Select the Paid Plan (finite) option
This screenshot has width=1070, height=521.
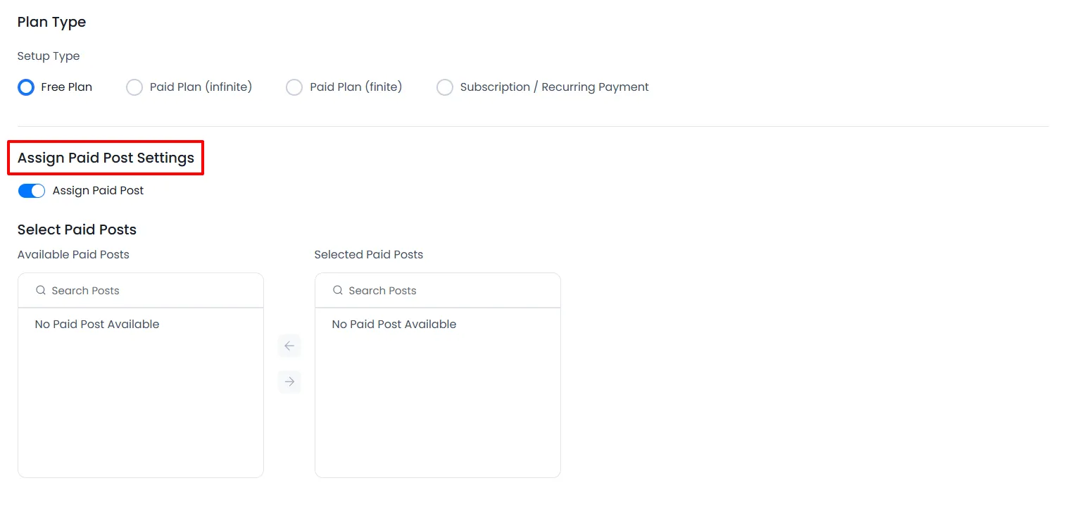[x=294, y=87]
